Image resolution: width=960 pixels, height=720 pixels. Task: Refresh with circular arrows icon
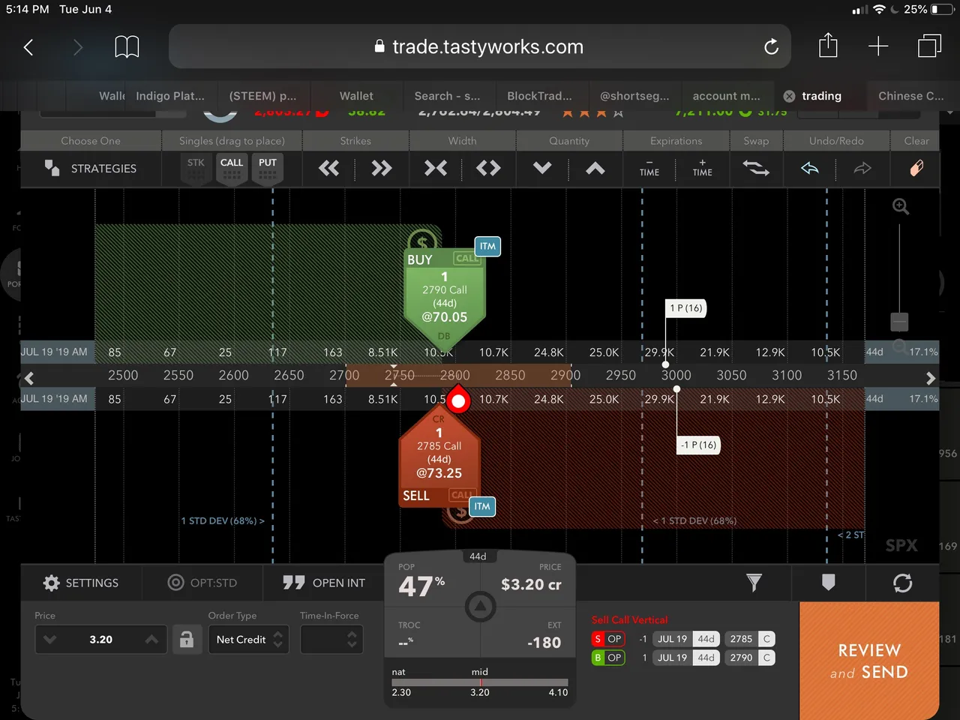coord(903,583)
